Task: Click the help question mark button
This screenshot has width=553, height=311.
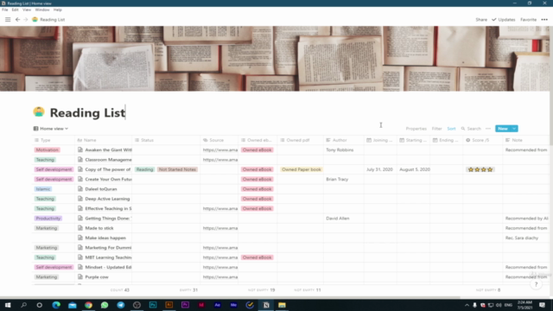Action: click(536, 284)
